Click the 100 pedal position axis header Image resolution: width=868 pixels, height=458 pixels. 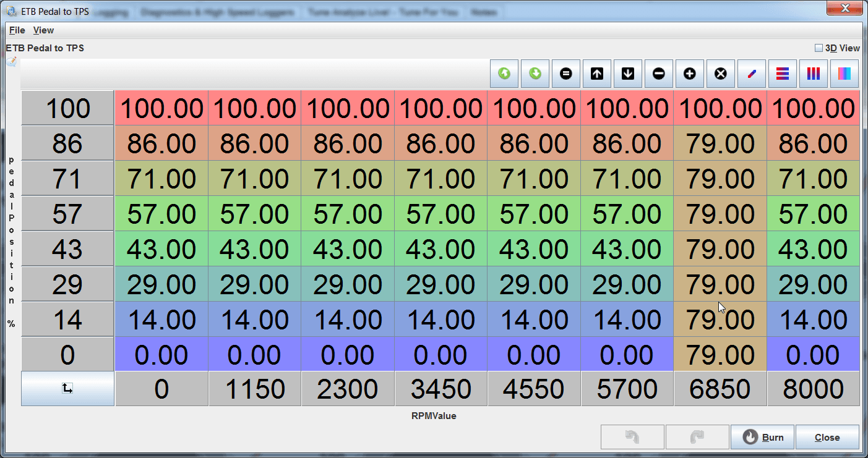point(67,108)
